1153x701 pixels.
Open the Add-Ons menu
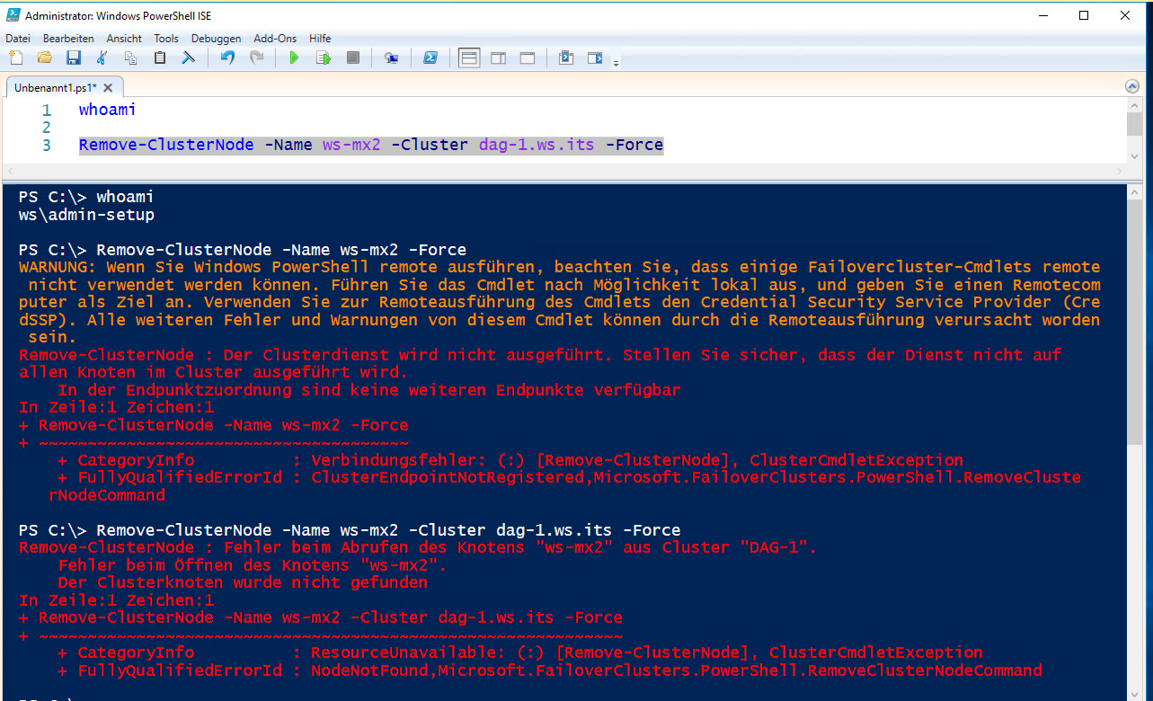(275, 39)
